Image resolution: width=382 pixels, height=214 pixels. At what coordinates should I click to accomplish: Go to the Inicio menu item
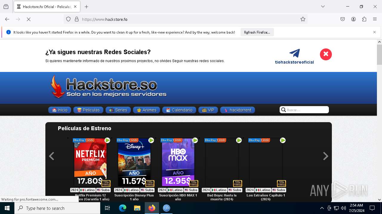coord(60,110)
